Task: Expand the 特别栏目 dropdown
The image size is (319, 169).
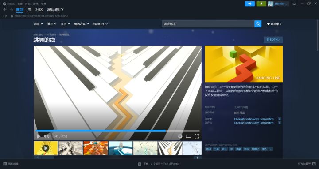Action: tap(100, 24)
